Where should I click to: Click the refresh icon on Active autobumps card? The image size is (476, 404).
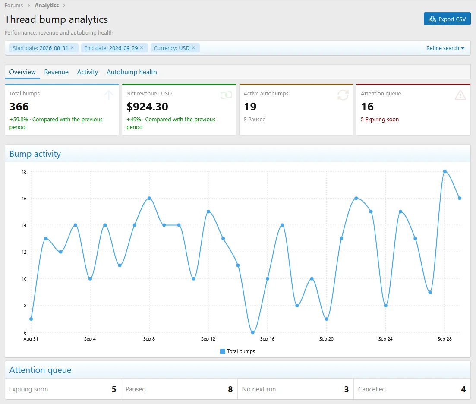click(x=343, y=95)
